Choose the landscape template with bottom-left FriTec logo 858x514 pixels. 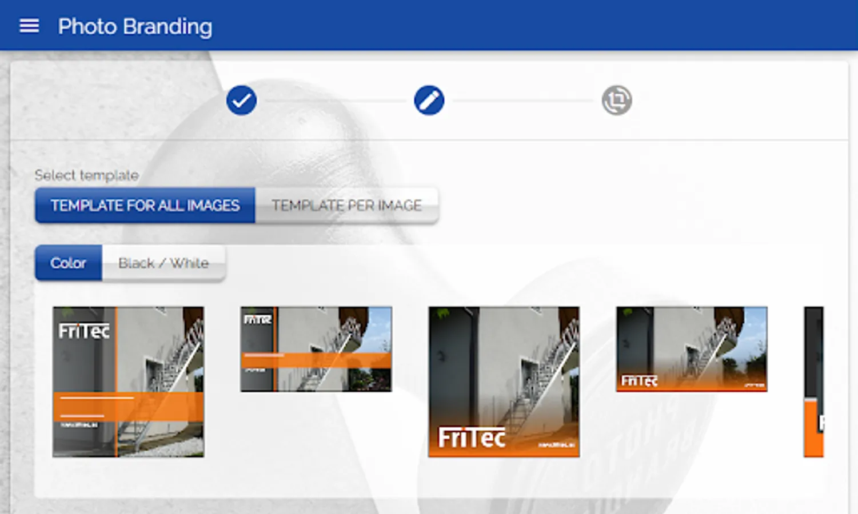point(692,349)
